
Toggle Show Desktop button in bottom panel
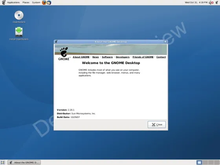3,163
